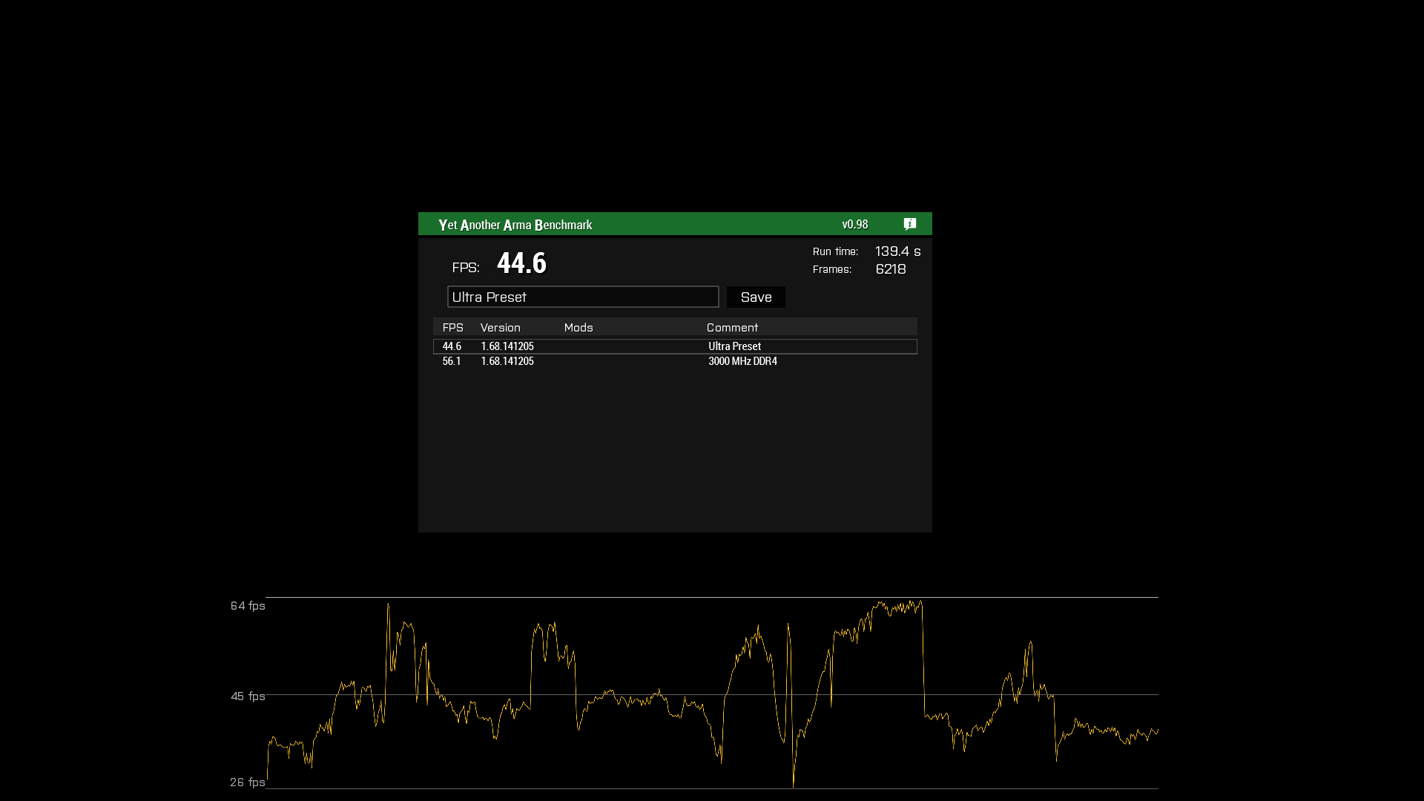Click the 139.4 s run time value
This screenshot has height=801, width=1424.
pos(897,251)
